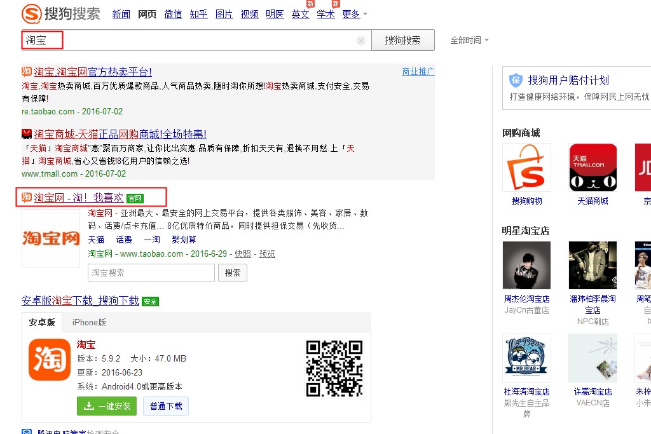
Task: Switch to 微信 search category
Action: 173,14
